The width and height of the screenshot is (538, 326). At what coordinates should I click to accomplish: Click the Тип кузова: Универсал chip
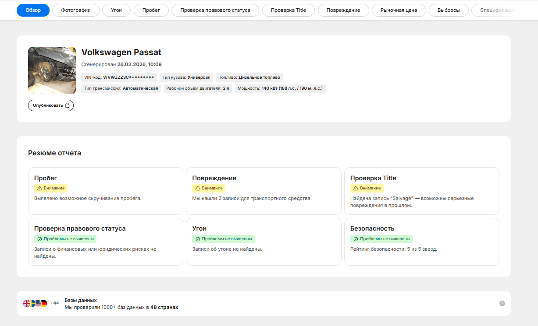186,77
